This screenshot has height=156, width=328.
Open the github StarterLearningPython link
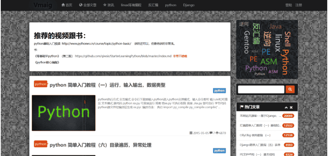123,56
